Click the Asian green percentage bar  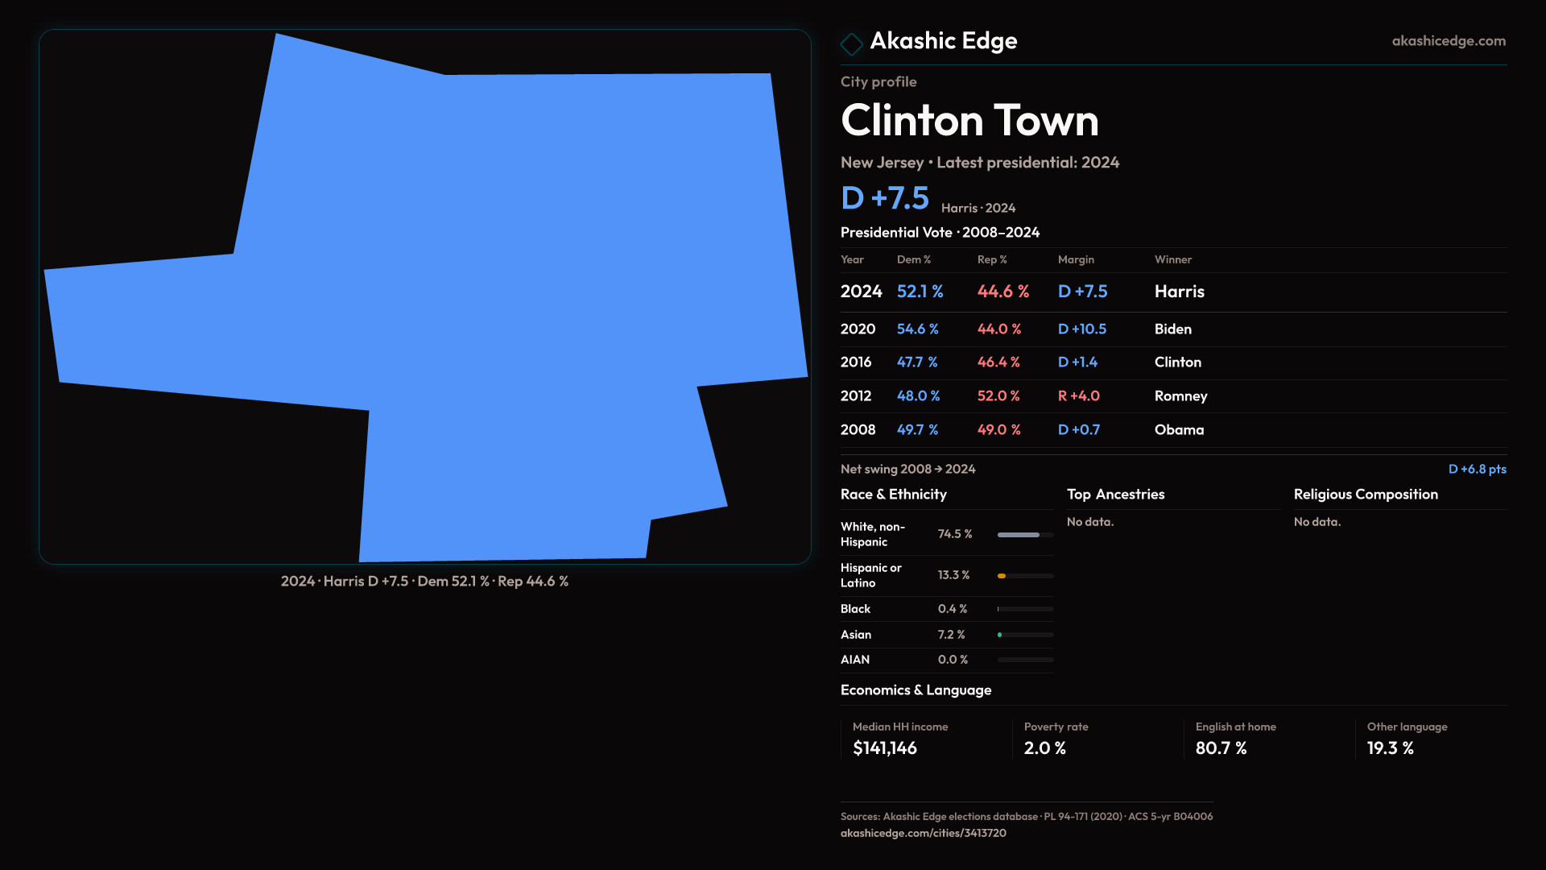pyautogui.click(x=1001, y=635)
